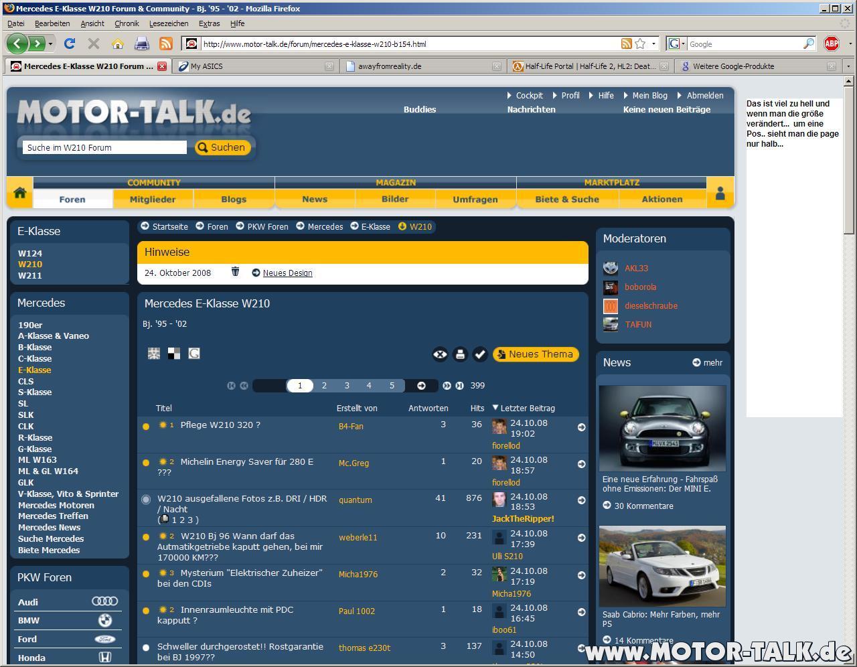Click the Cockpit link in header

(529, 96)
